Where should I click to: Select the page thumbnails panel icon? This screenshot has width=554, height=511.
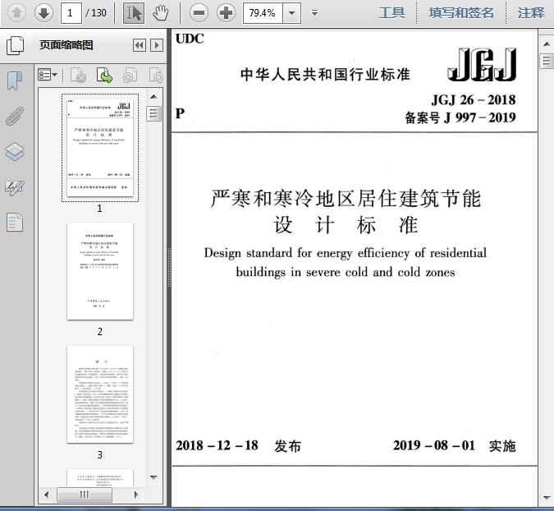16,46
